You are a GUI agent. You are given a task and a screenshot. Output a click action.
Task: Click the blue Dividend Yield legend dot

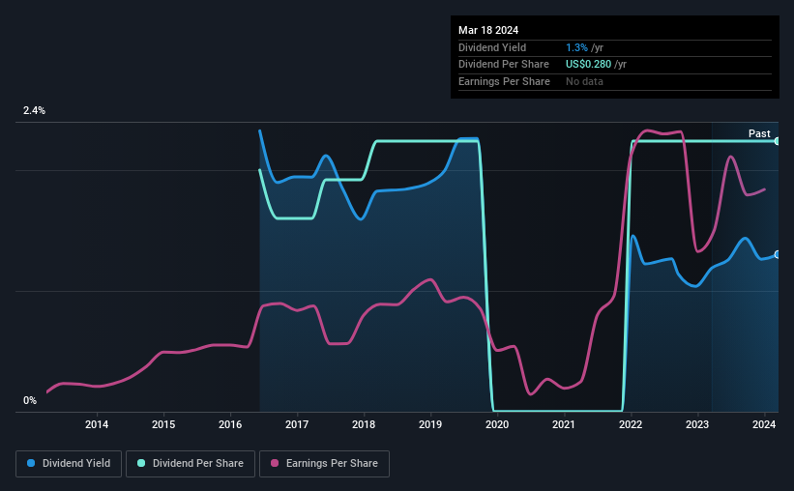pos(31,463)
